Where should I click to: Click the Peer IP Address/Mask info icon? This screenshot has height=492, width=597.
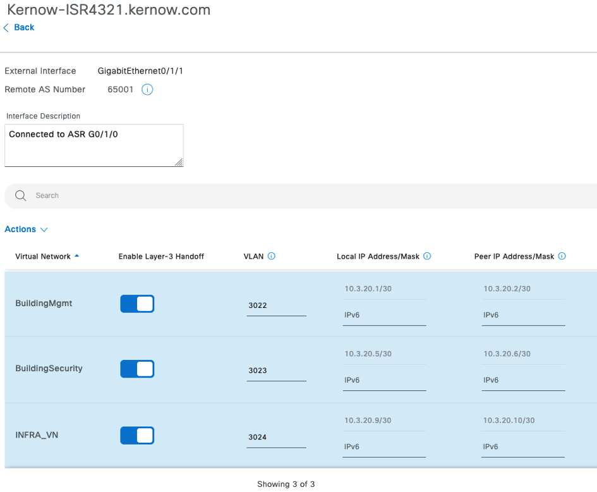tap(562, 256)
